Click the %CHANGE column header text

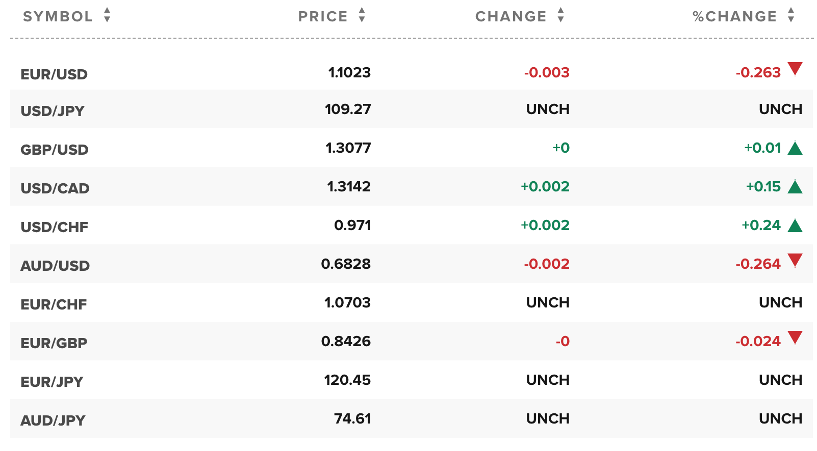(734, 16)
